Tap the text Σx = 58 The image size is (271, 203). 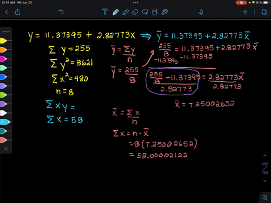pos(64,120)
